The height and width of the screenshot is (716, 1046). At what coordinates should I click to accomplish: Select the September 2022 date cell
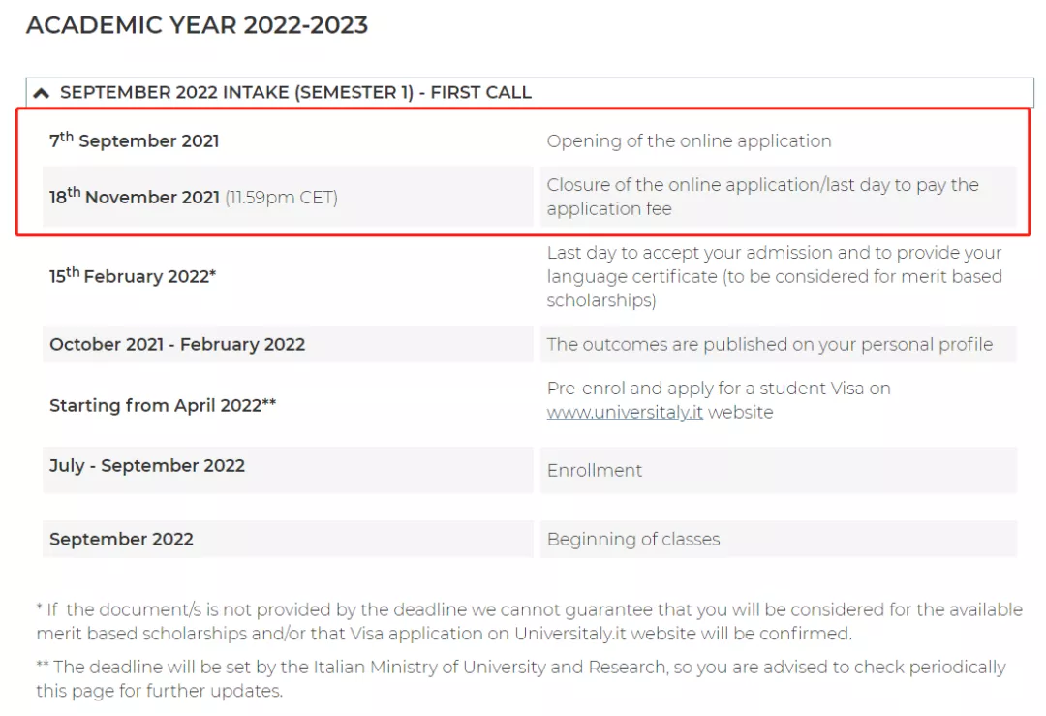[x=121, y=539]
